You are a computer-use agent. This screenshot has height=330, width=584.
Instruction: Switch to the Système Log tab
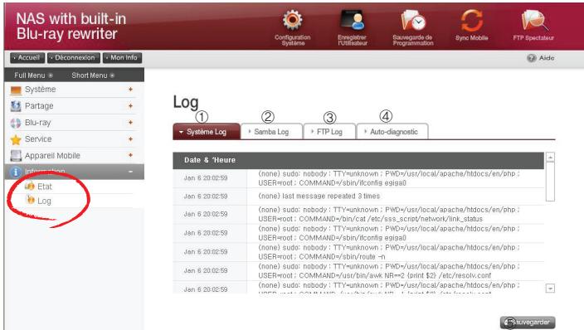[207, 132]
